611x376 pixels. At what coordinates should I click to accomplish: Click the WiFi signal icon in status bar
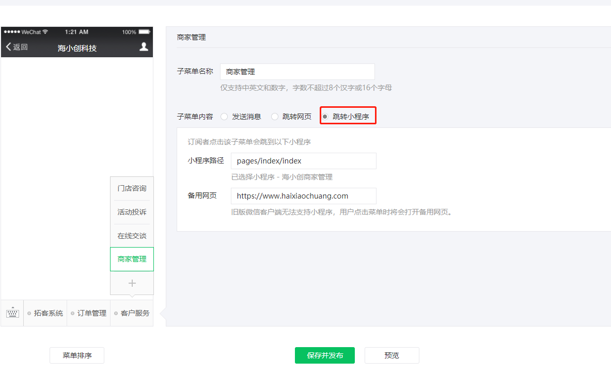45,32
